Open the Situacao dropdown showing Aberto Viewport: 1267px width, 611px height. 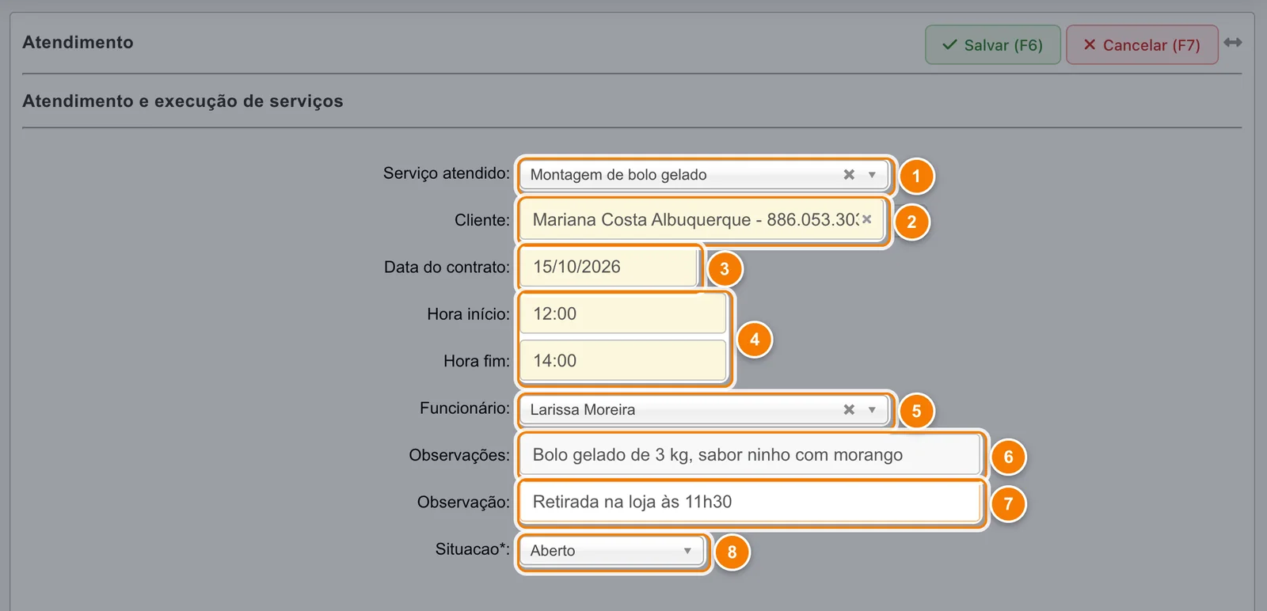coord(611,551)
